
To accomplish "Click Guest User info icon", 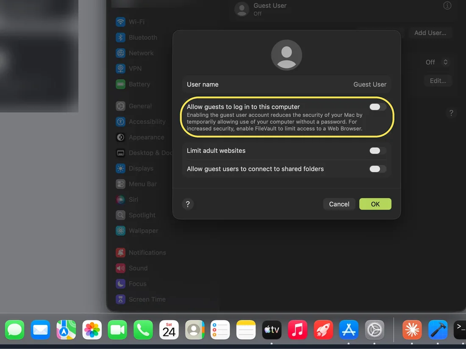I will [x=447, y=5].
